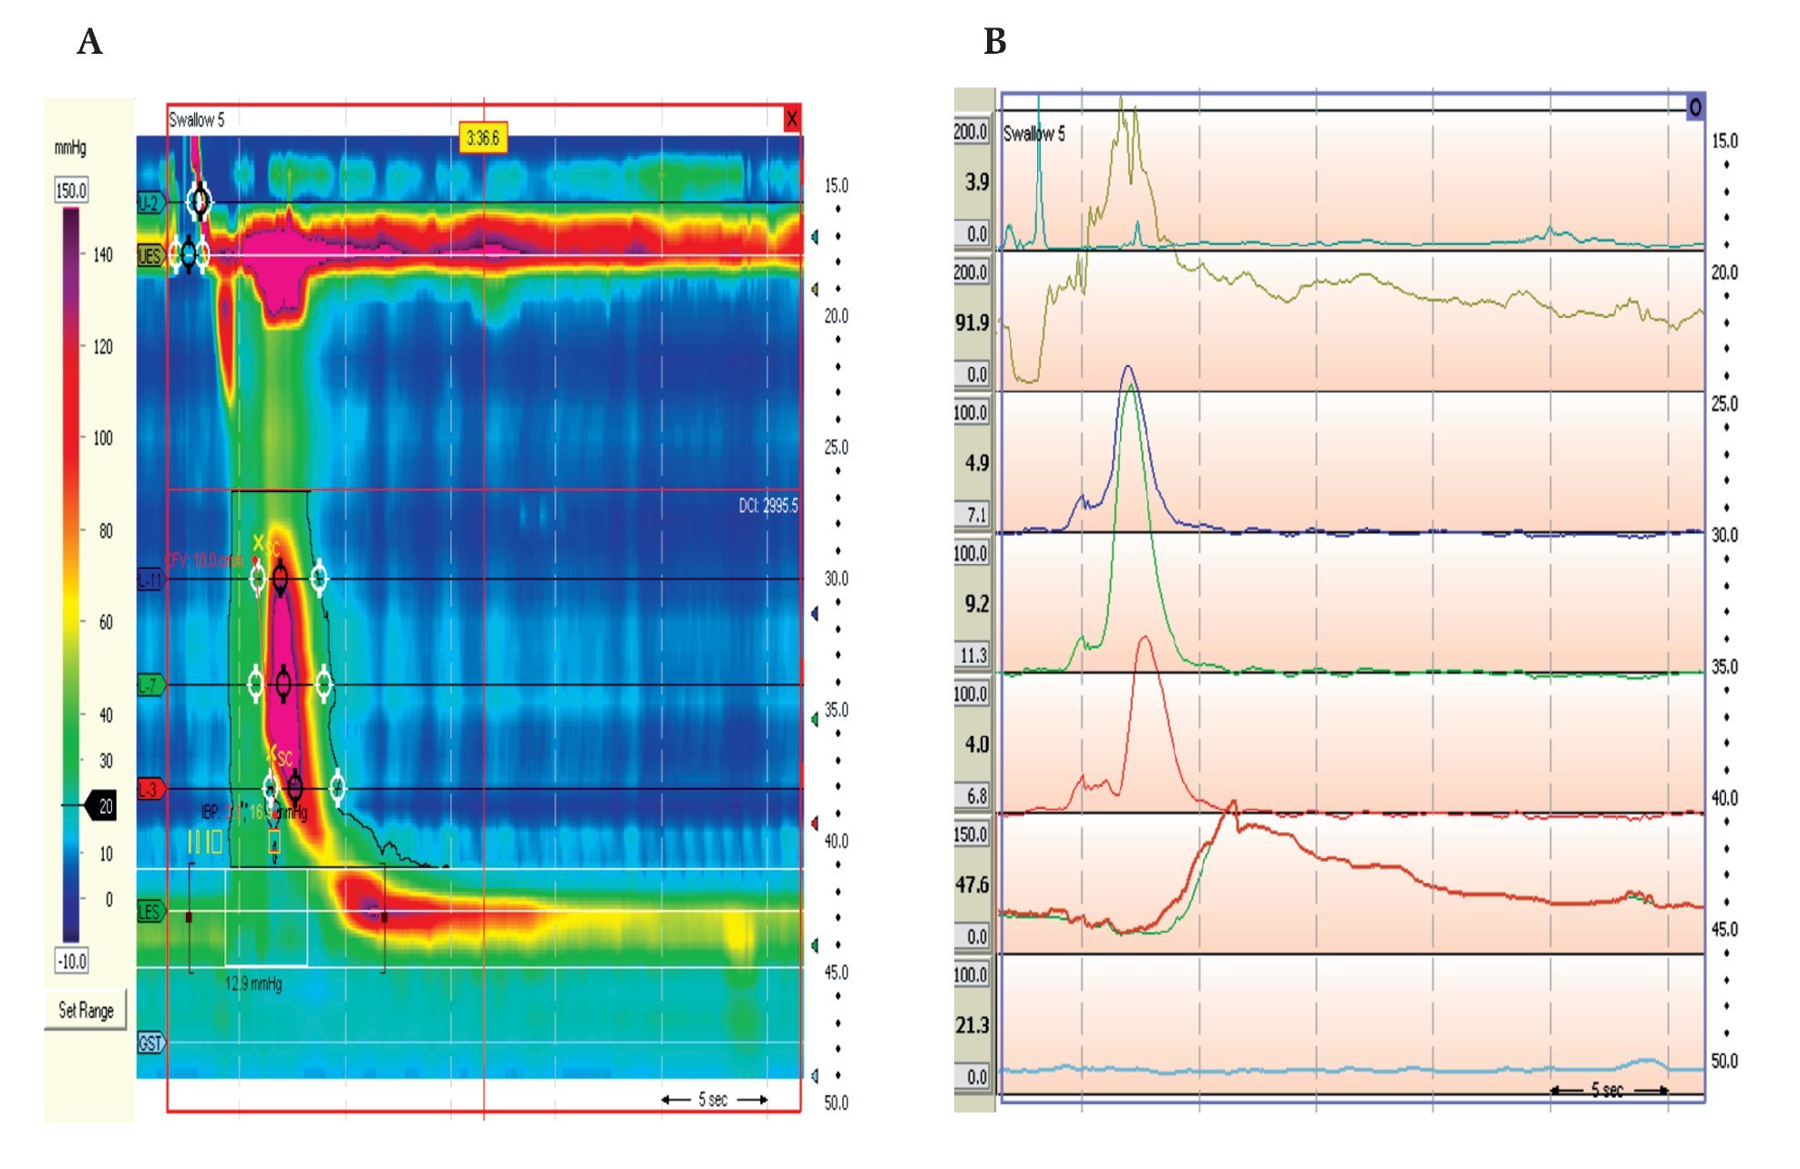This screenshot has width=1800, height=1169.
Task: Click the yellow IBP isobaric marker icons
Action: coord(204,841)
